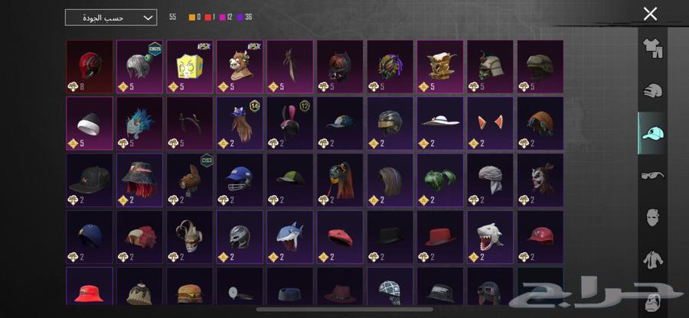689x318 pixels.
Task: Open the glasses category in sidebar
Action: (x=652, y=176)
